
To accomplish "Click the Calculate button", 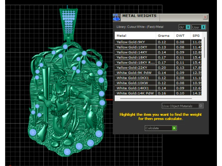I will (x=160, y=128).
